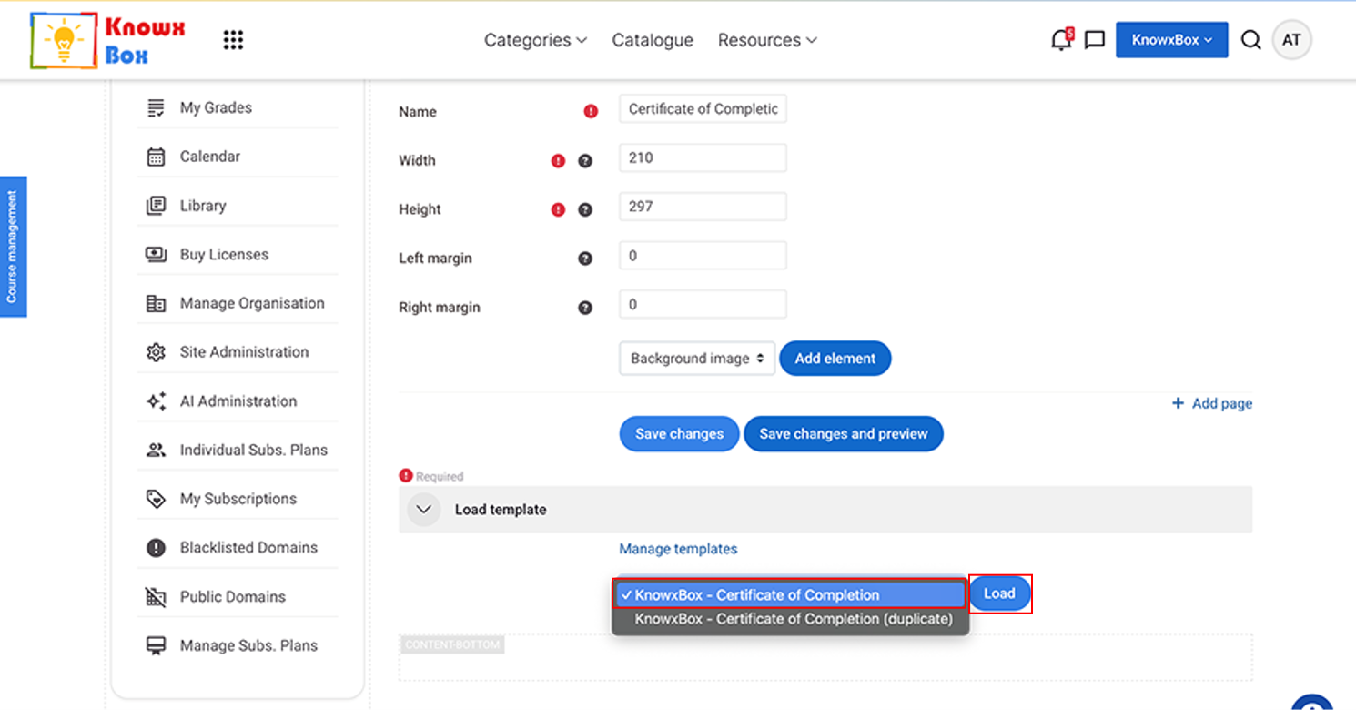Click the Add element button
The height and width of the screenshot is (710, 1356).
(x=835, y=359)
